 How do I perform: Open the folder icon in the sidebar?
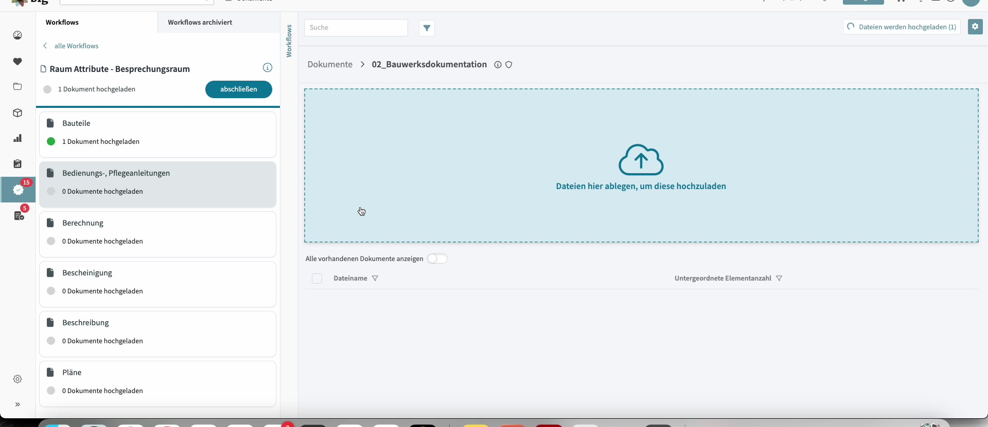[17, 86]
